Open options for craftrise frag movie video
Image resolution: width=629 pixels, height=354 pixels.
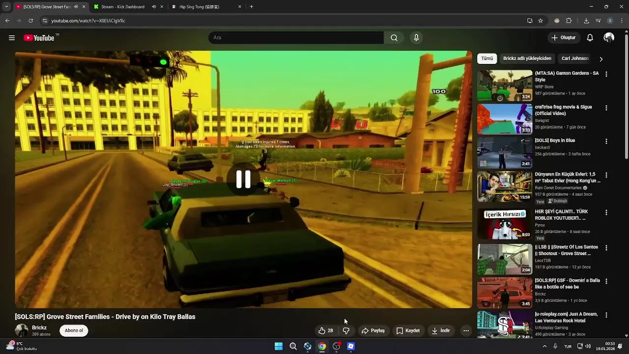pyautogui.click(x=606, y=108)
